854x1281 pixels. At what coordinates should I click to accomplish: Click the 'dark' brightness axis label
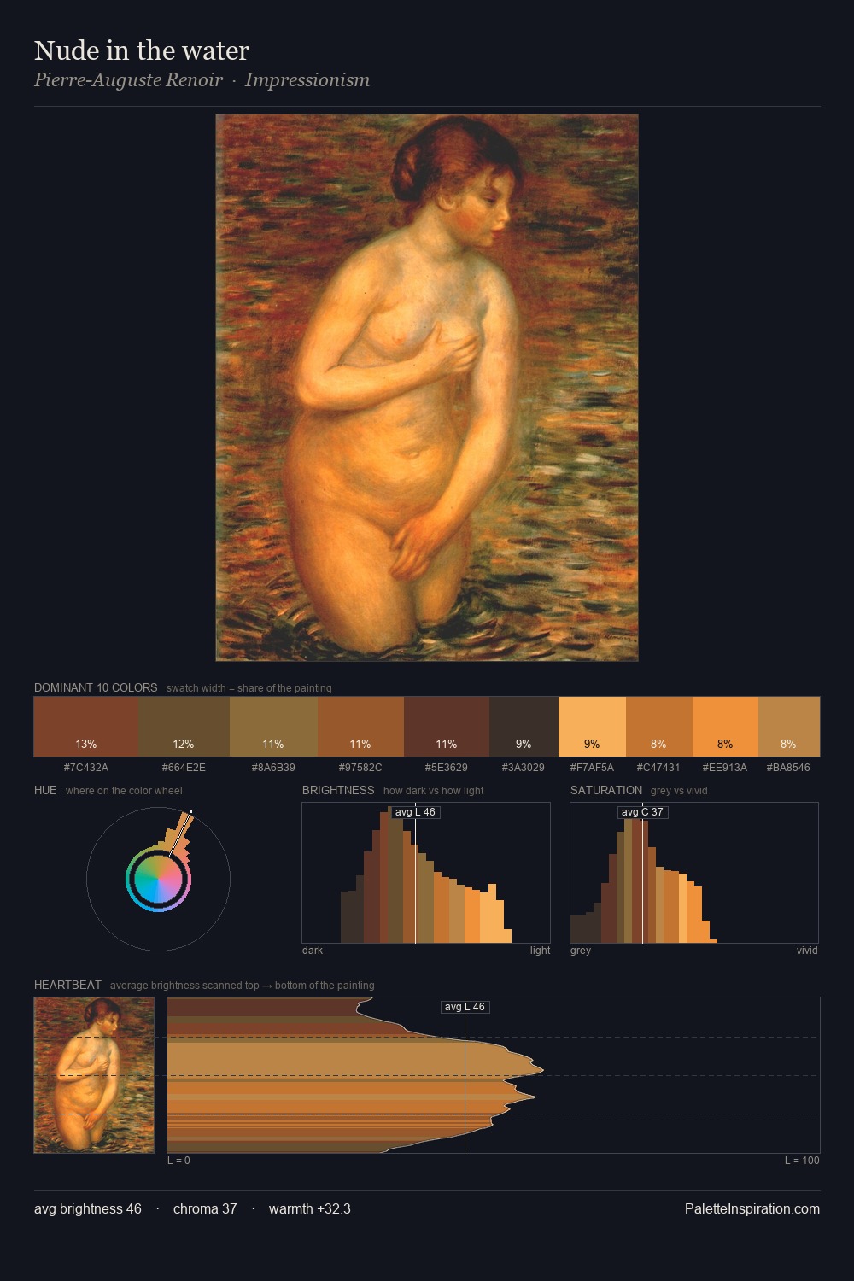coord(313,951)
